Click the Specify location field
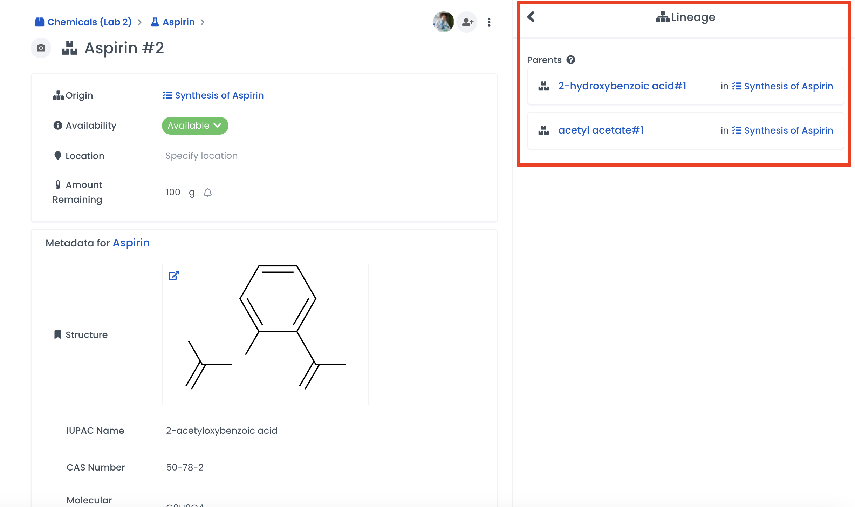Image resolution: width=855 pixels, height=507 pixels. 201,156
